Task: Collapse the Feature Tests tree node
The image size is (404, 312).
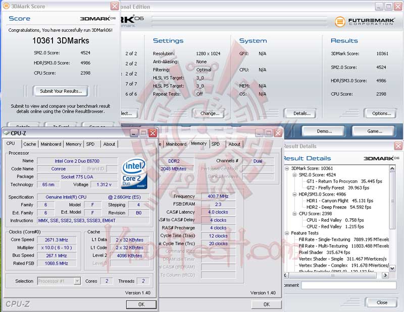Action: click(x=287, y=233)
